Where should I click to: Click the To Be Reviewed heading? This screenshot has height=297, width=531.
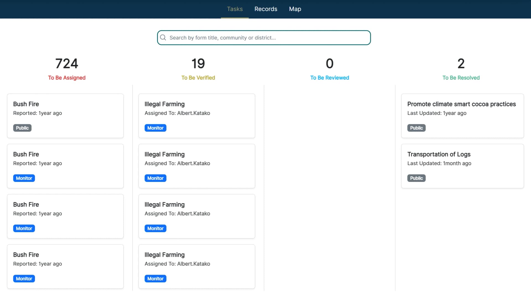(330, 78)
